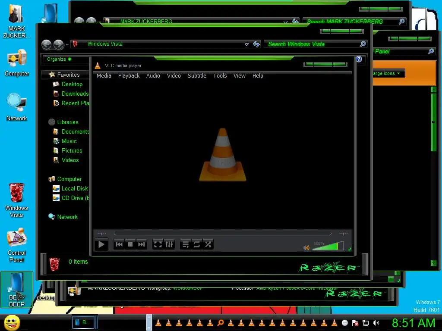Click the network tray icon

(x=366, y=323)
